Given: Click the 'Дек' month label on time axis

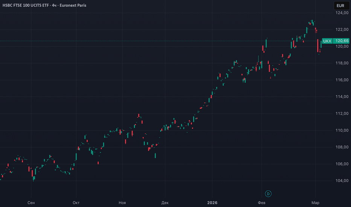Looking at the screenshot, I should point(165,203).
